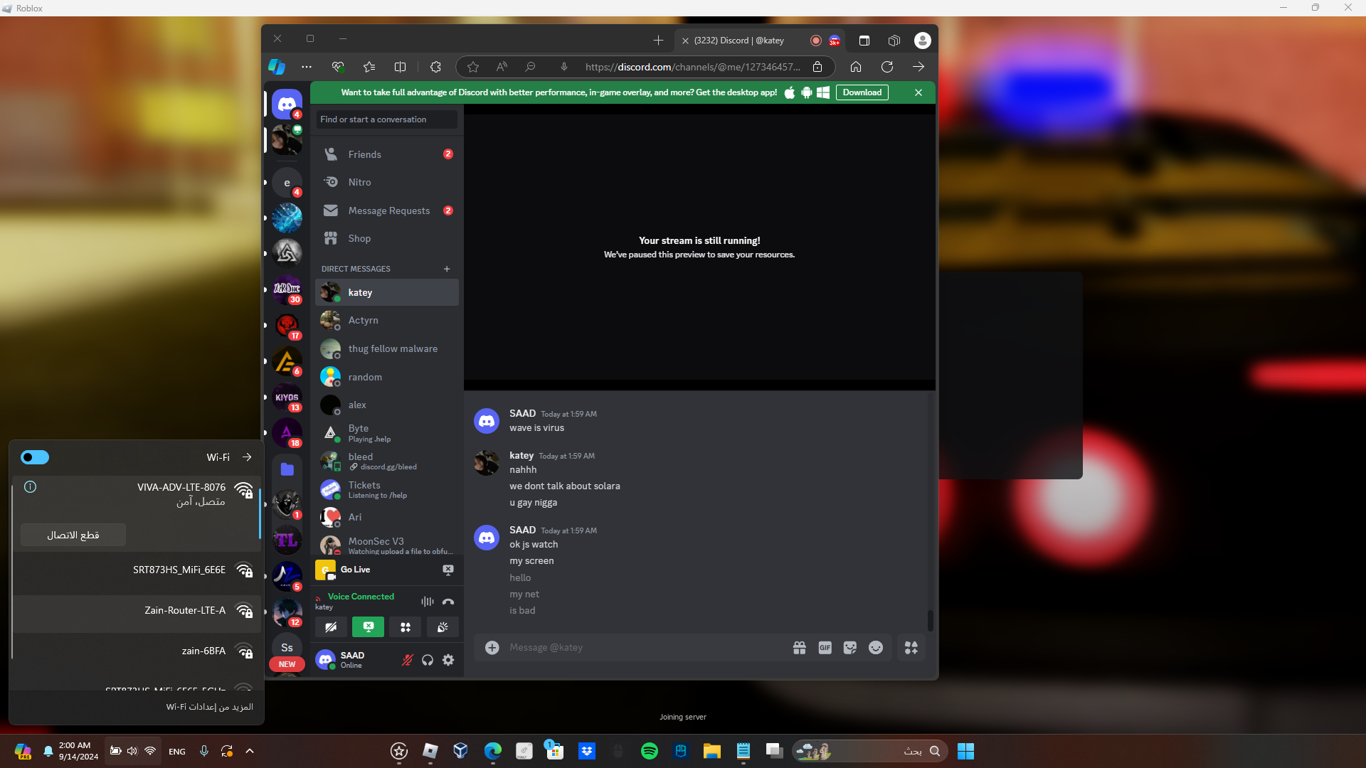Viewport: 1366px width, 768px height.
Task: Open Message Requests
Action: (387, 210)
